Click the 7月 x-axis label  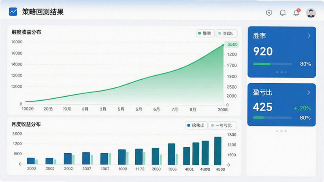175,109
